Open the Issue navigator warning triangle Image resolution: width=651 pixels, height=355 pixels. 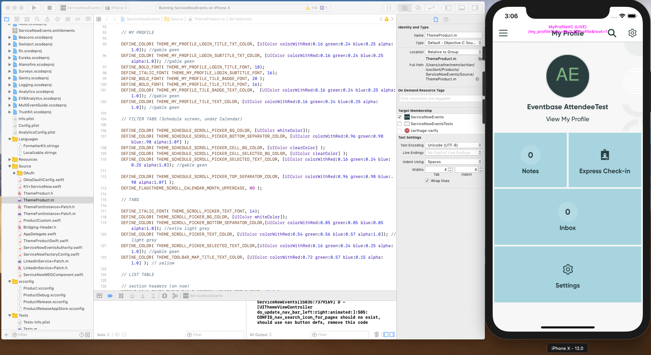coord(47,19)
